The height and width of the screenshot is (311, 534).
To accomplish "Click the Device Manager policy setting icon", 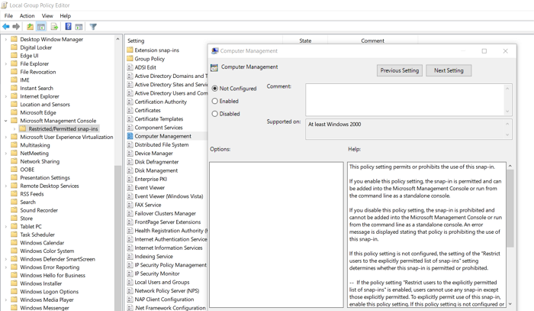I will click(x=130, y=154).
